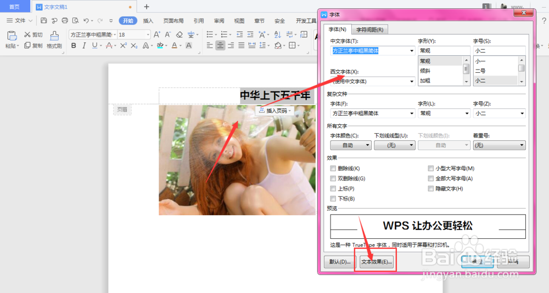This screenshot has width=549, height=293.
Task: Click the Paste clipboard icon
Action: (x=12, y=36)
